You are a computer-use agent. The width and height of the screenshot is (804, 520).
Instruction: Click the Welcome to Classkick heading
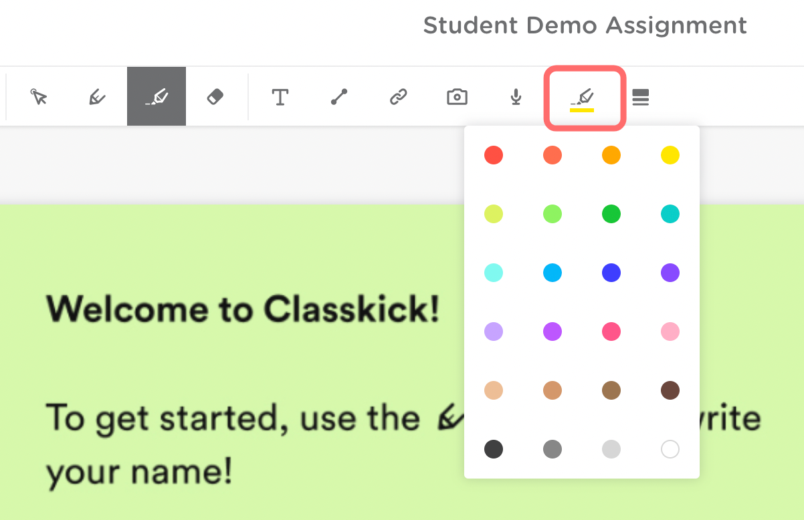tap(243, 309)
